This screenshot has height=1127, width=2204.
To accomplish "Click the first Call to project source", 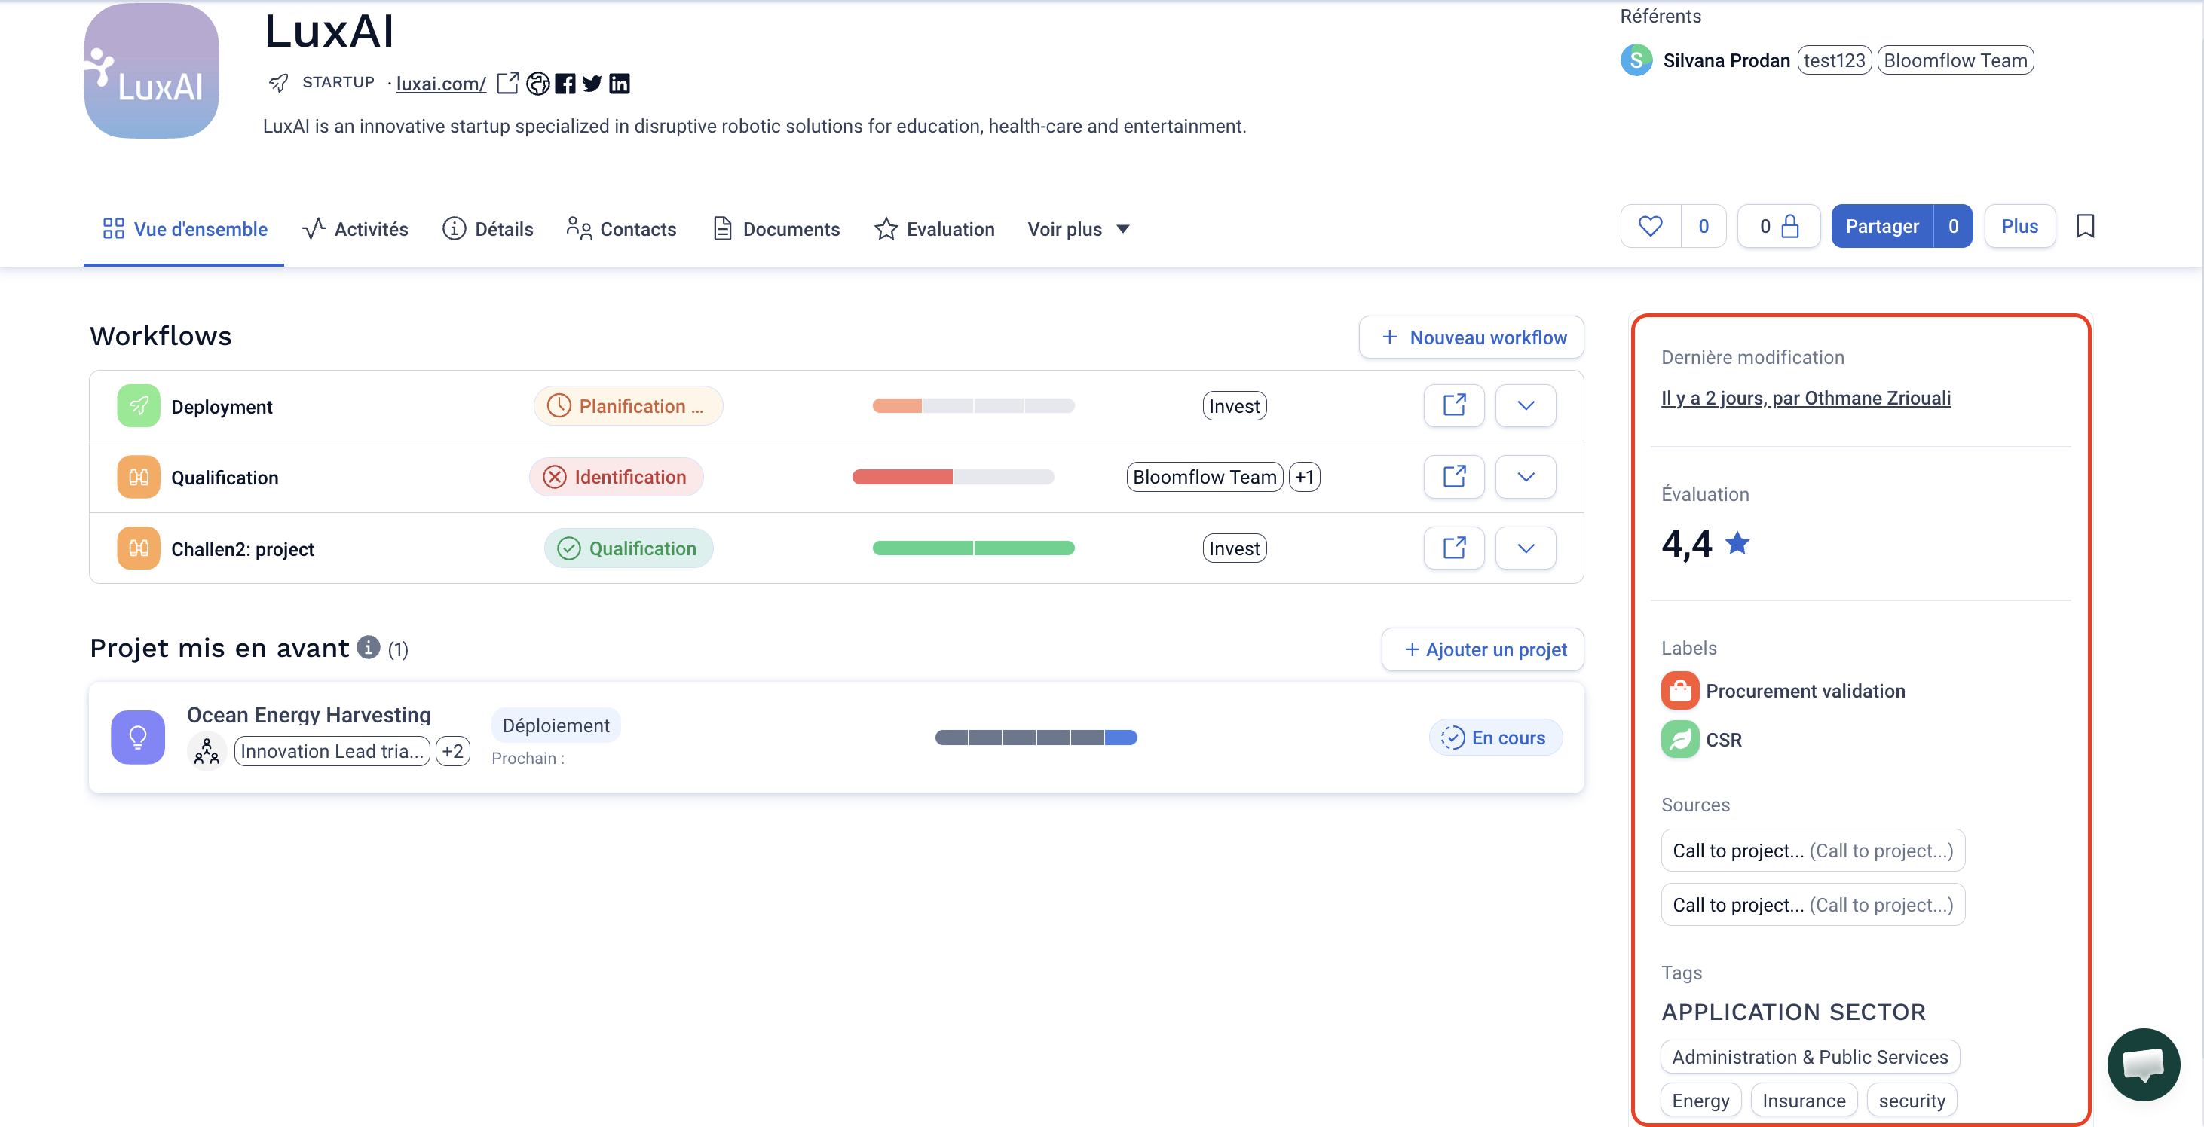I will 1813,851.
